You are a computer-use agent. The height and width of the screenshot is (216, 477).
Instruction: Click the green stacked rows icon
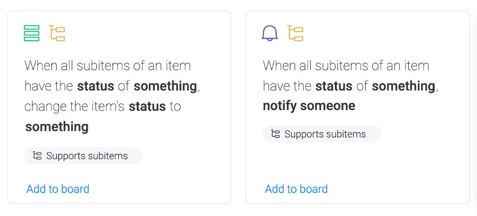pos(32,33)
